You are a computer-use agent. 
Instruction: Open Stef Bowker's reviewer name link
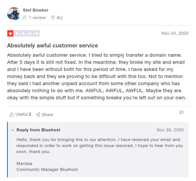click(35, 10)
